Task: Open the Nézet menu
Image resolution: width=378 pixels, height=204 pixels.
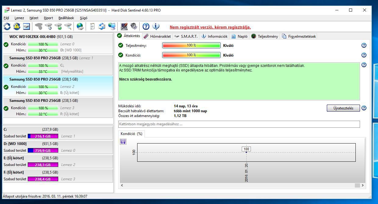Action: pos(34,18)
